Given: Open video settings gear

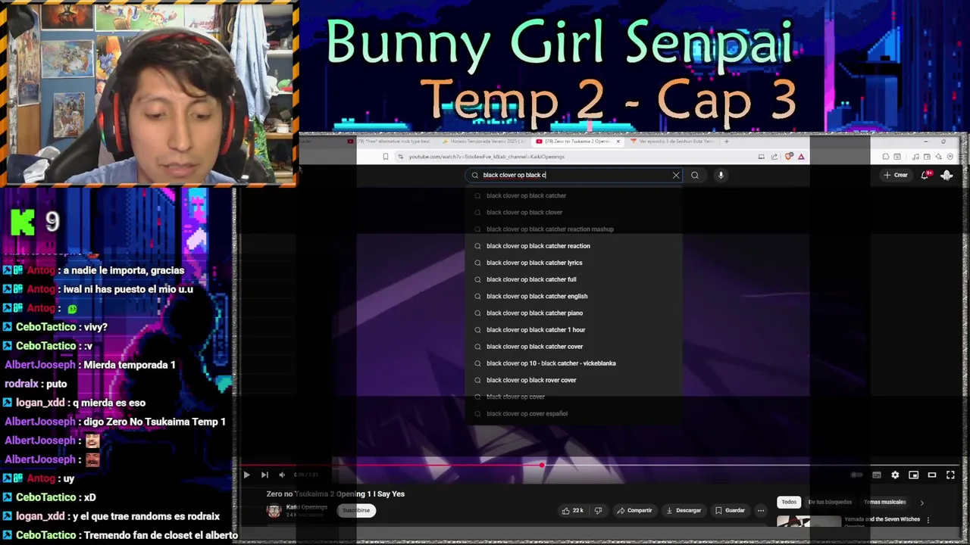Looking at the screenshot, I should tap(895, 475).
